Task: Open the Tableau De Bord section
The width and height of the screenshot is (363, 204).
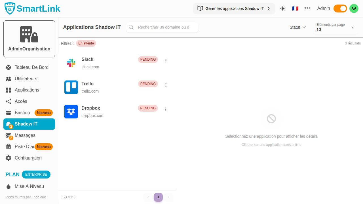Action: 31,67
